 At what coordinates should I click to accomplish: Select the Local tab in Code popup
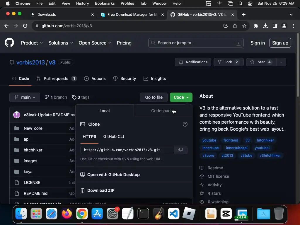105,111
